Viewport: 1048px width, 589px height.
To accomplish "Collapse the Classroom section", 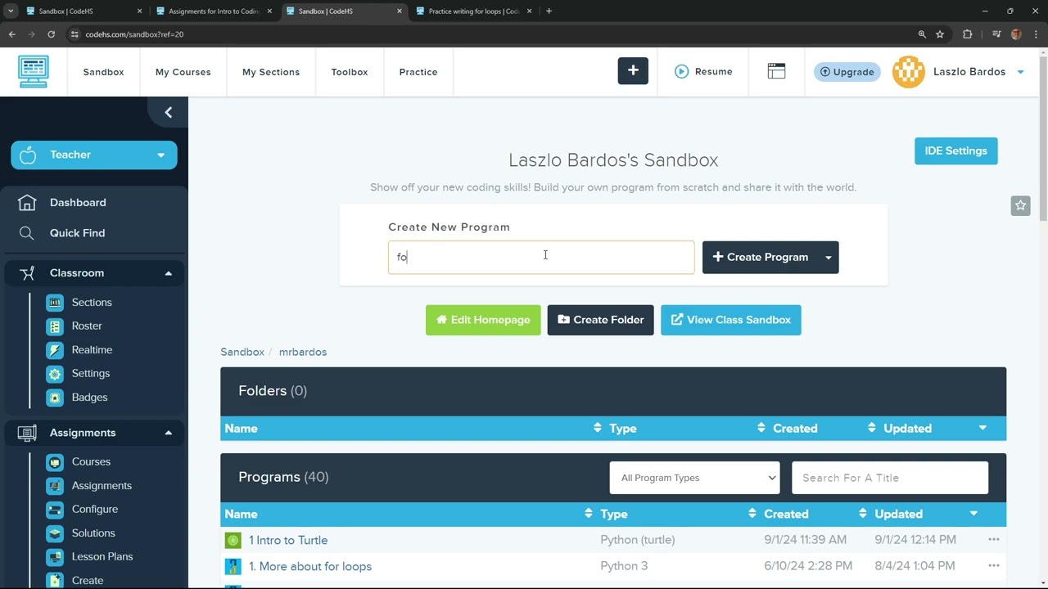I will (x=168, y=273).
